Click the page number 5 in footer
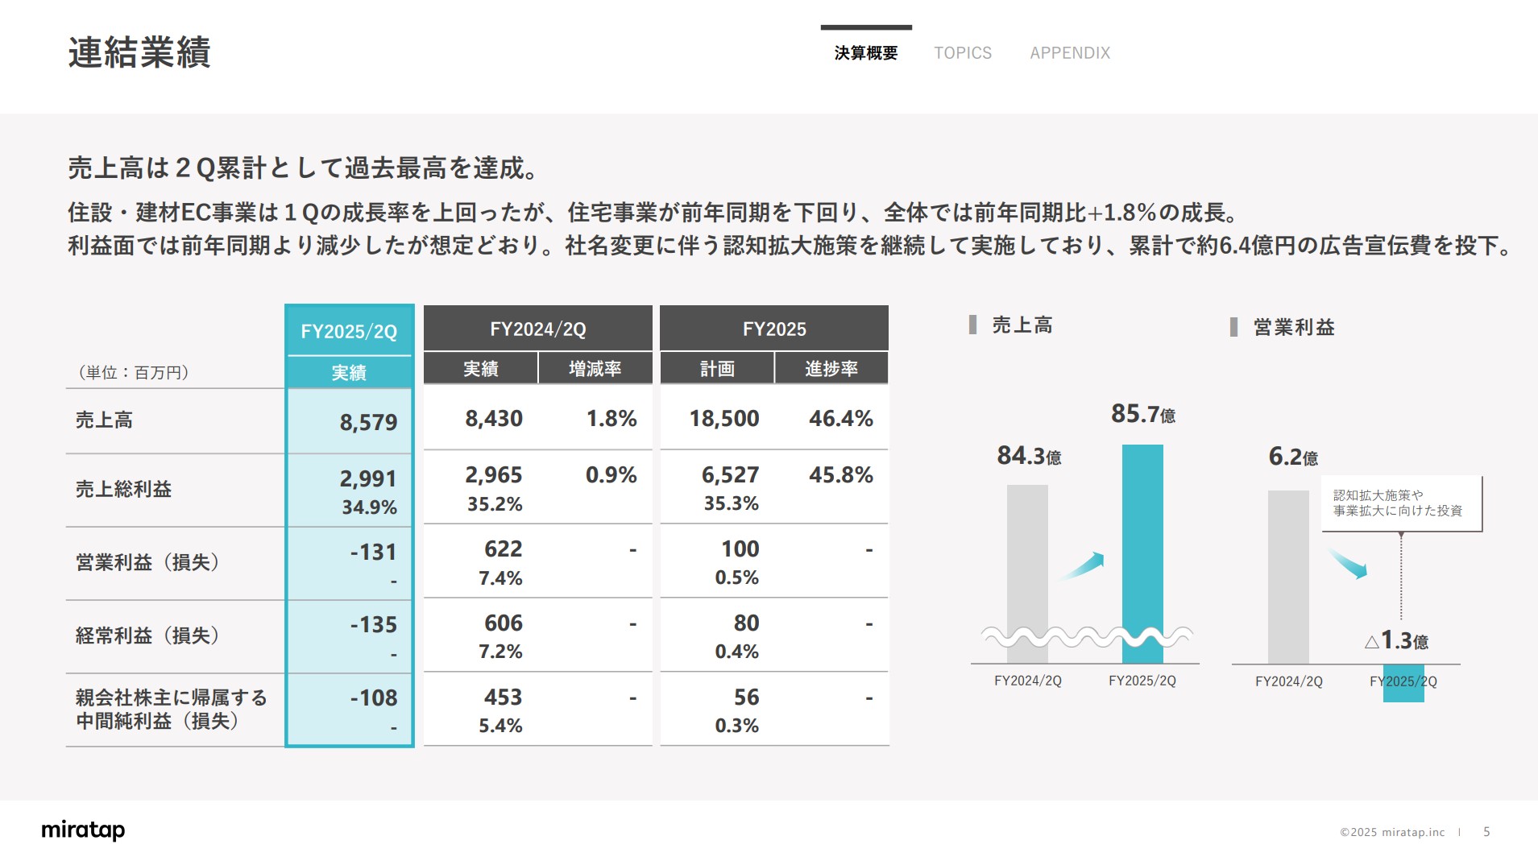1538x861 pixels. 1486,832
